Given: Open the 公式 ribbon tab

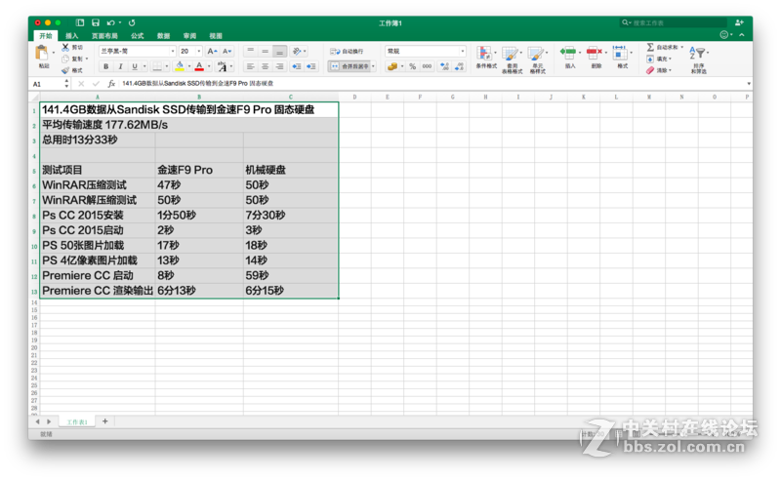Looking at the screenshot, I should tap(137, 36).
